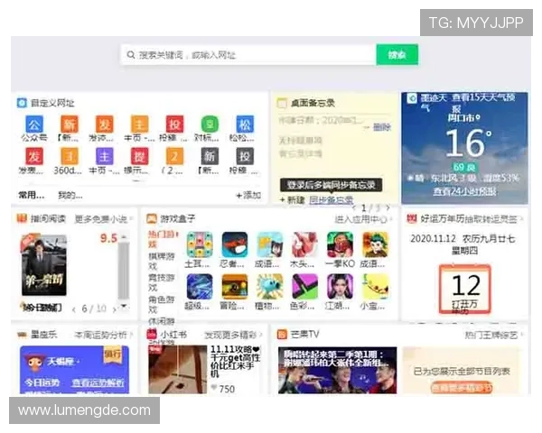The width and height of the screenshot is (542, 433).
Task: Click the 16° temperature in weather widget
Action: click(x=468, y=143)
